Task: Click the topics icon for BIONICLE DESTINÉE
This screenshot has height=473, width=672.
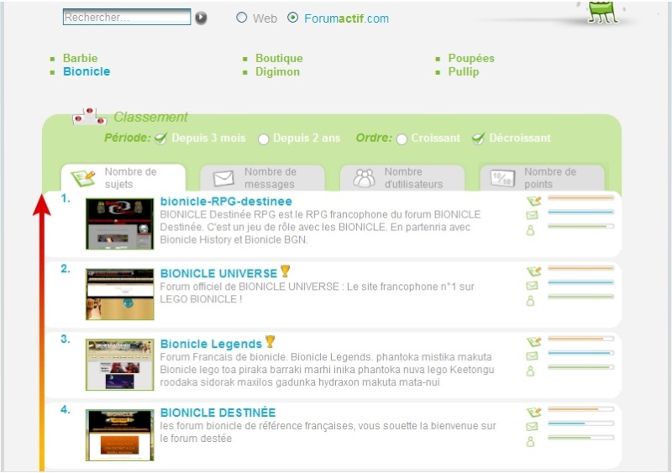Action: coord(533,413)
